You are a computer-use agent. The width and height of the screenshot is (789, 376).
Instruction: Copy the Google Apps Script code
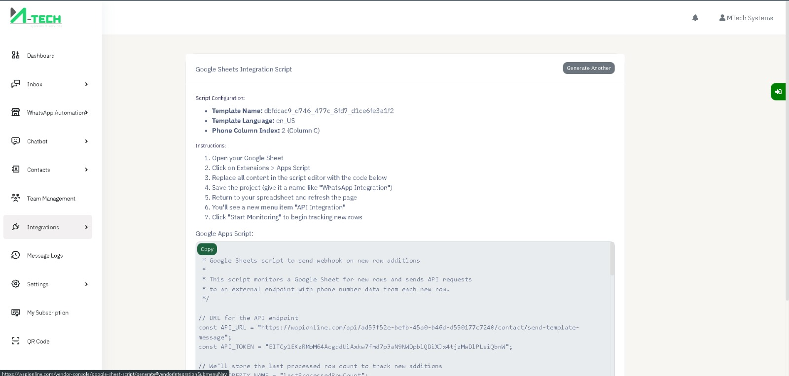207,249
